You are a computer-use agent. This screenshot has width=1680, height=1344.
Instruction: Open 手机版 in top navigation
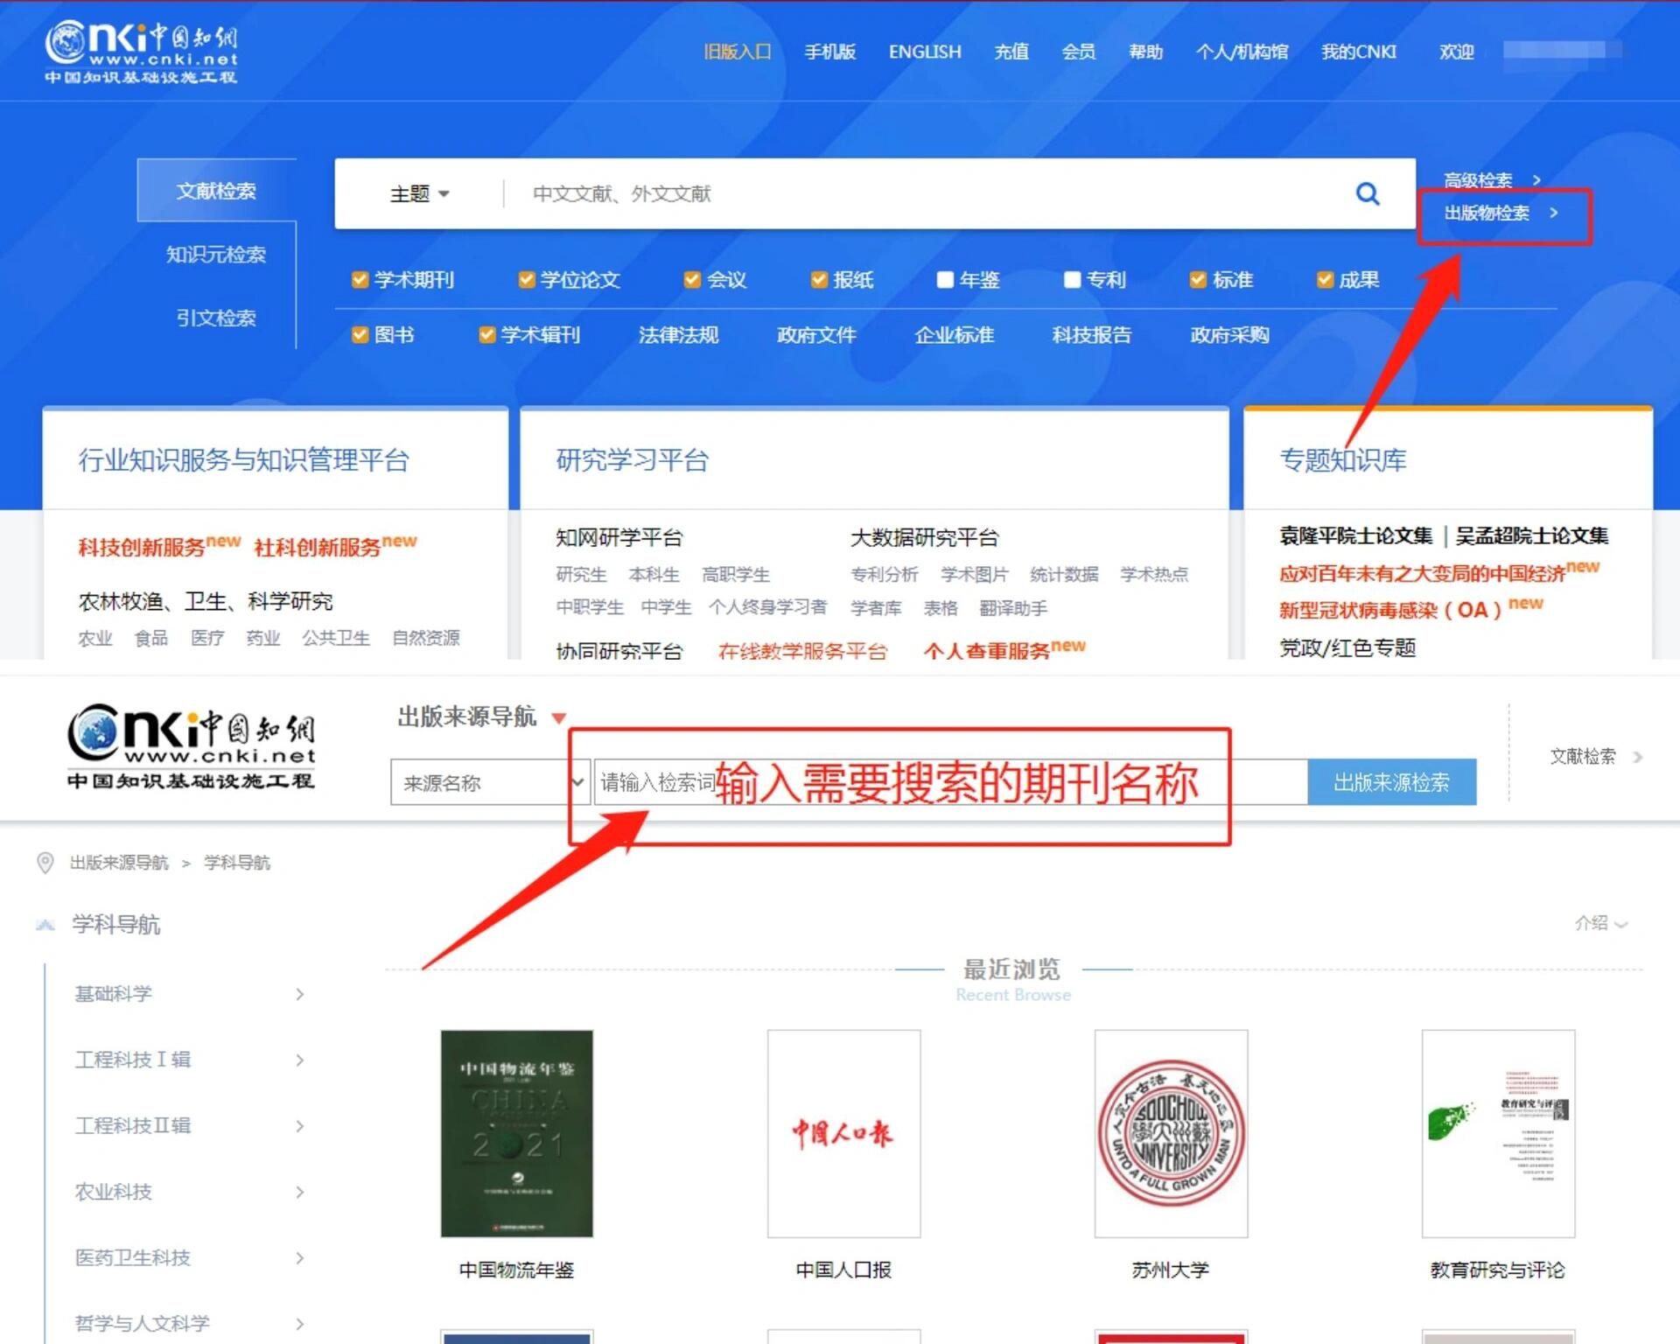pos(829,52)
